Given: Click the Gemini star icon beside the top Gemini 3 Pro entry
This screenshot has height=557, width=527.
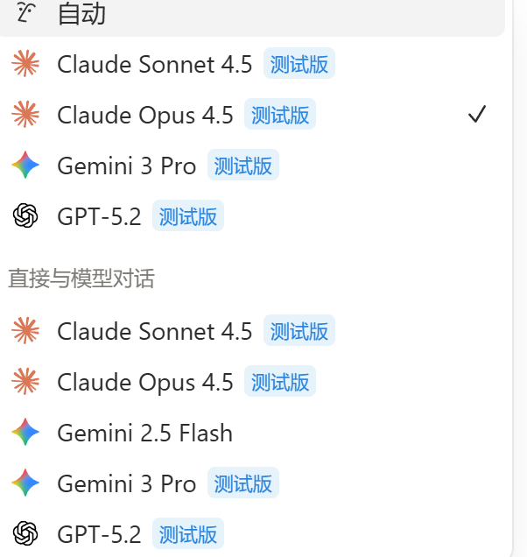Looking at the screenshot, I should click(25, 165).
